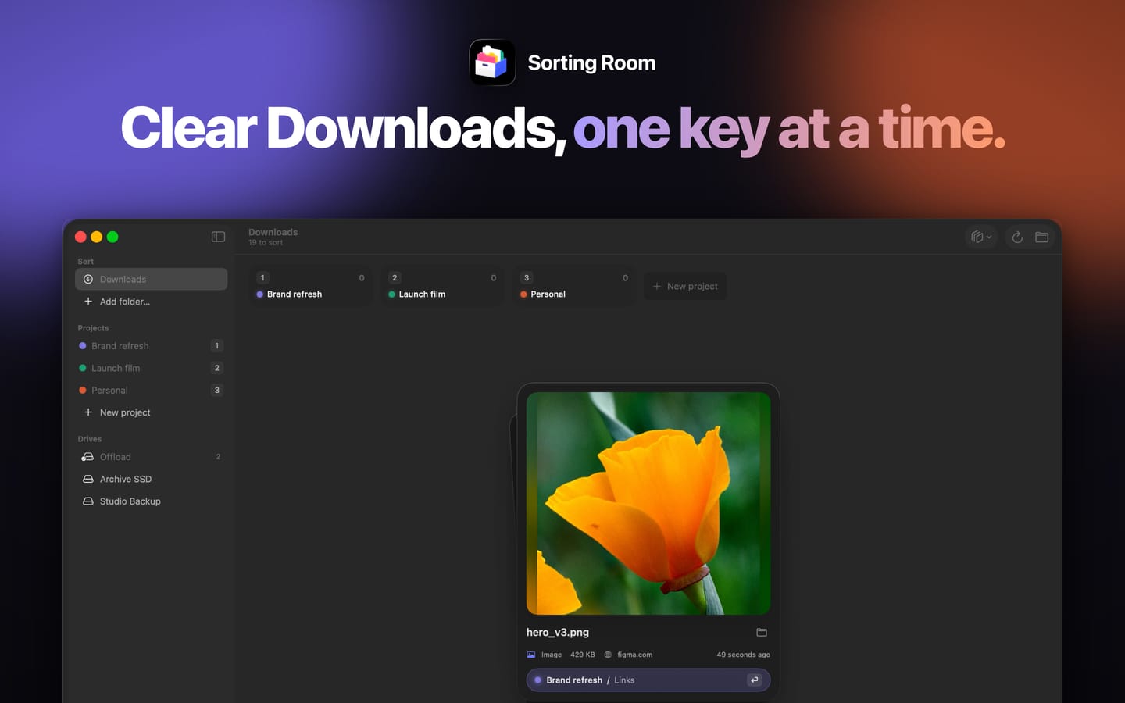Click "New project" beside the Personal card
1125x703 pixels.
685,286
